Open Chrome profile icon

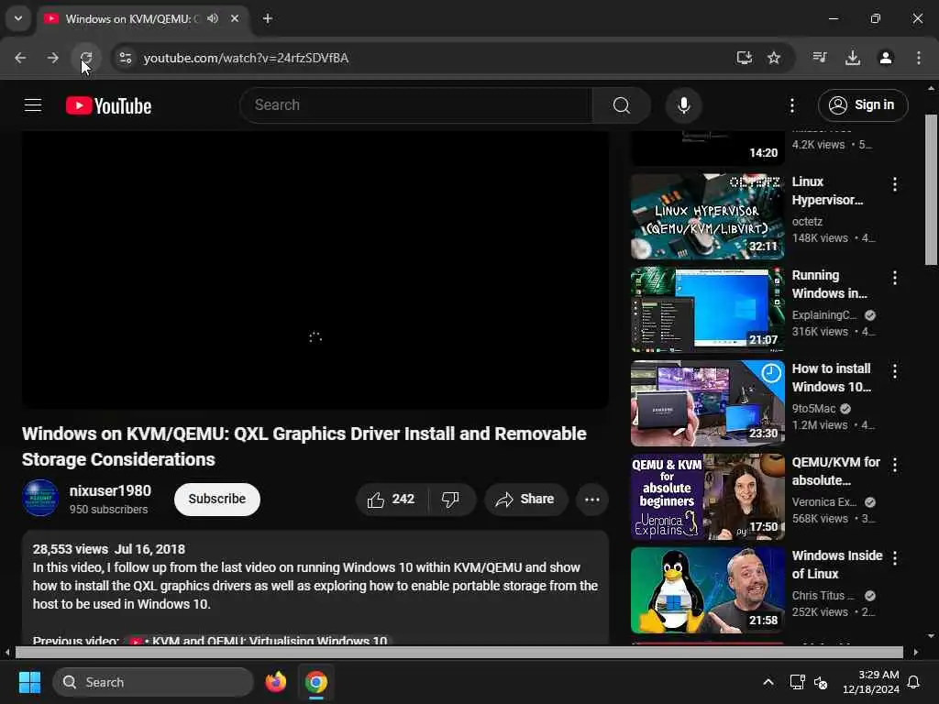pos(885,58)
